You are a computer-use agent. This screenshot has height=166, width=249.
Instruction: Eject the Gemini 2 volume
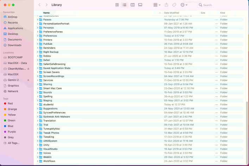28,80
